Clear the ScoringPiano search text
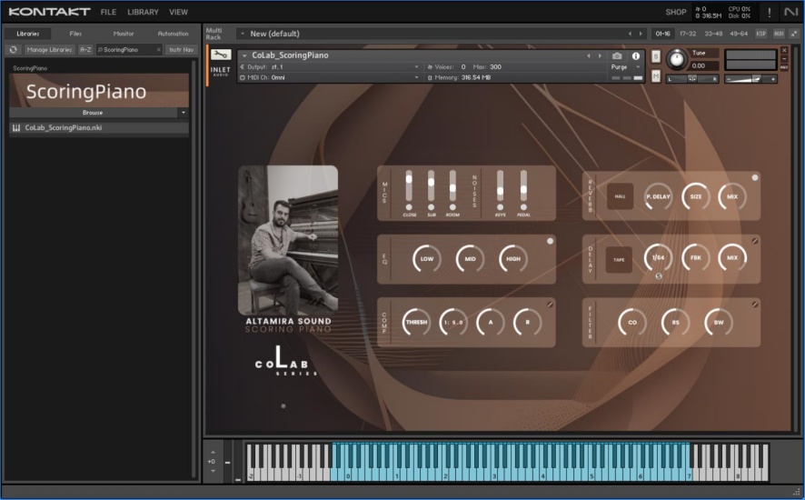Image resolution: width=805 pixels, height=500 pixels. 159,50
